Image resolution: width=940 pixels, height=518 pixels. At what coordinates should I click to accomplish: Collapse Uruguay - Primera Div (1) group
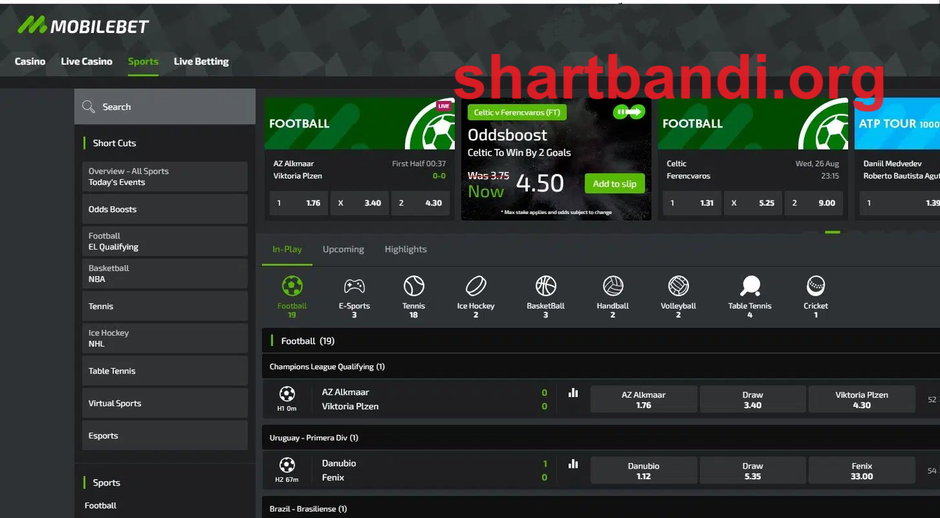pos(601,438)
